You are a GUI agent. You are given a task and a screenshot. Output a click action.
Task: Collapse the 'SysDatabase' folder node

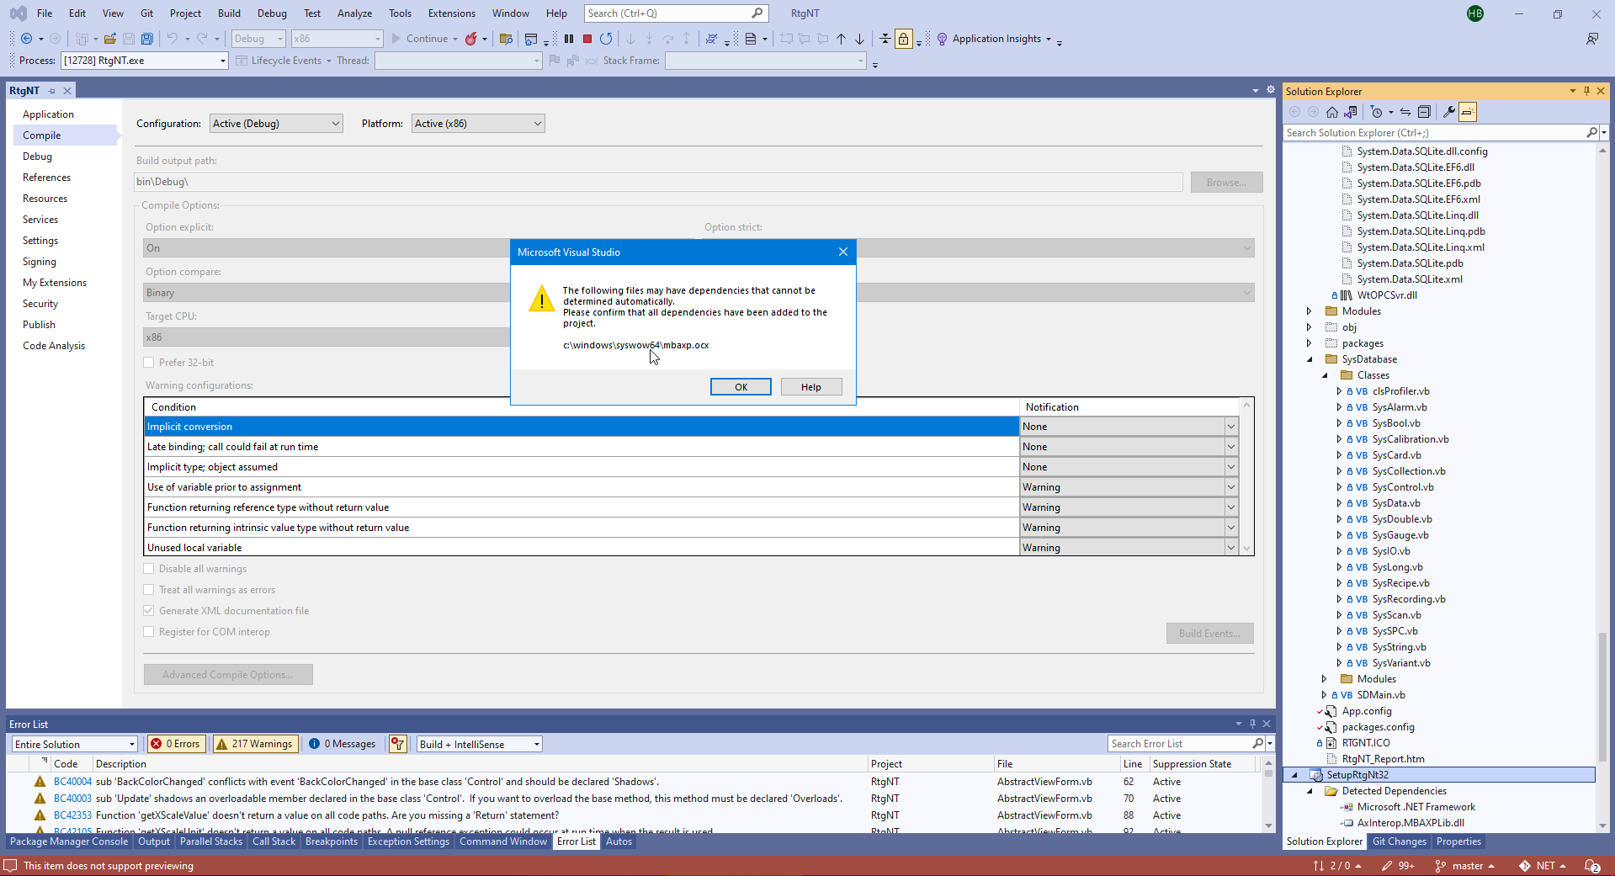(1310, 359)
